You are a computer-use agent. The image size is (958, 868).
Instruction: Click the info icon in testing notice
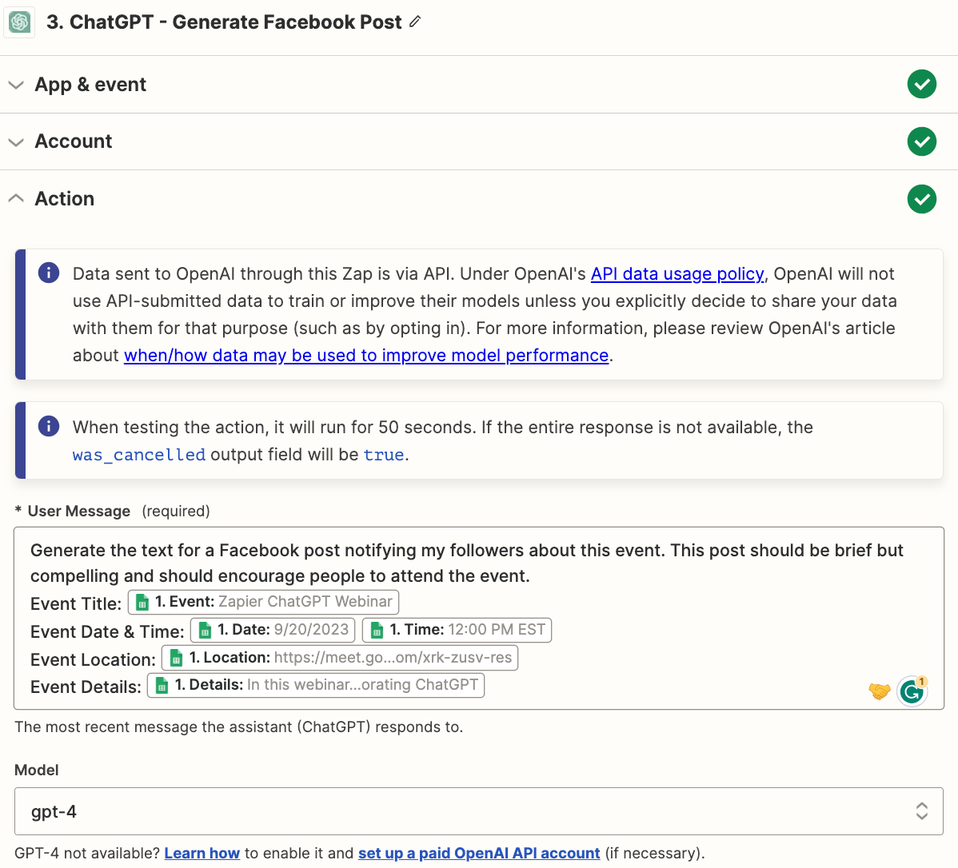49,426
